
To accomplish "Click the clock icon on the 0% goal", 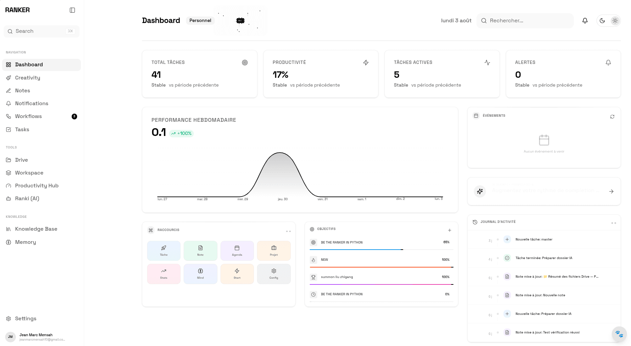I will (313, 294).
